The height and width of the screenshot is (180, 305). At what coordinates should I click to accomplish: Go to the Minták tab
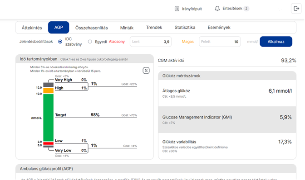coord(127,28)
